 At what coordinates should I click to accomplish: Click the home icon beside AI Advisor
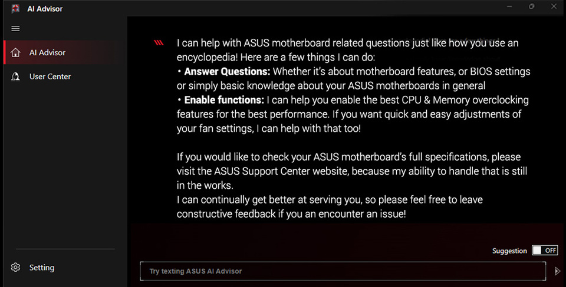(16, 52)
